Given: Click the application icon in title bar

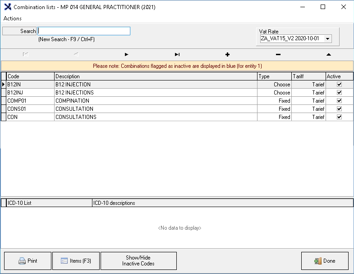Looking at the screenshot, I should 7,7.
